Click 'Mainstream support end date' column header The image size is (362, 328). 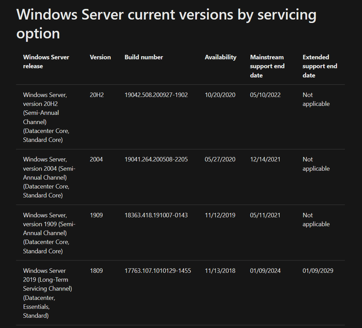(267, 66)
